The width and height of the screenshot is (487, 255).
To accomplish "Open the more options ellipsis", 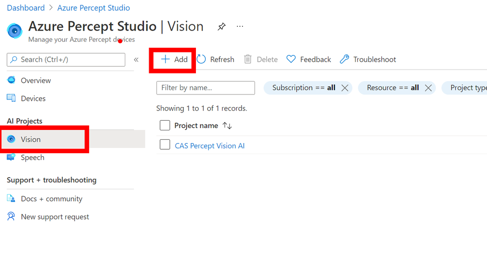I will pos(240,26).
